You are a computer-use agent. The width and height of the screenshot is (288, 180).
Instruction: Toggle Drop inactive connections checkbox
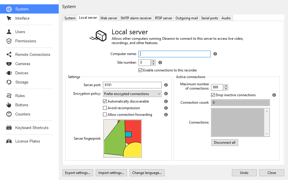pyautogui.click(x=213, y=95)
